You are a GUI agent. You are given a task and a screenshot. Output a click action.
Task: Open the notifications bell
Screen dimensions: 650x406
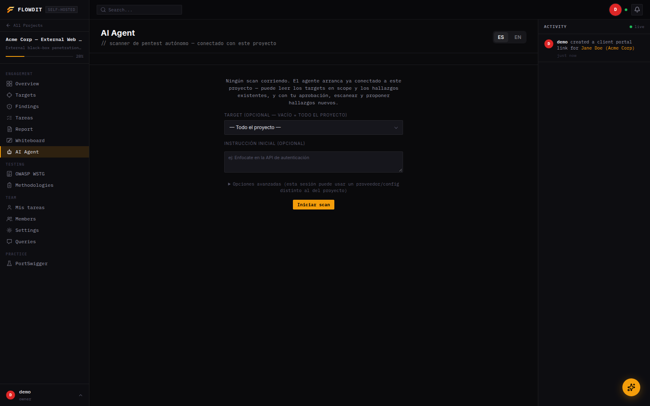pos(637,10)
